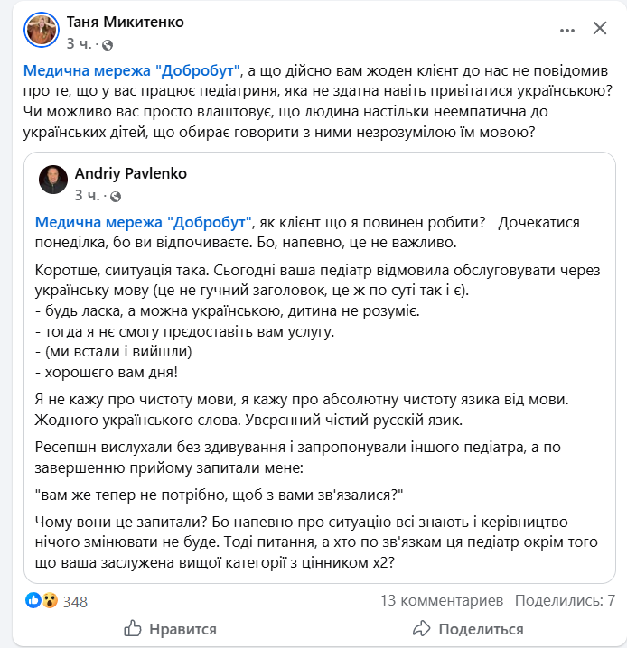Image resolution: width=627 pixels, height=648 pixels.
Task: Open Таня Микитенко's profile picture
Action: (x=42, y=32)
